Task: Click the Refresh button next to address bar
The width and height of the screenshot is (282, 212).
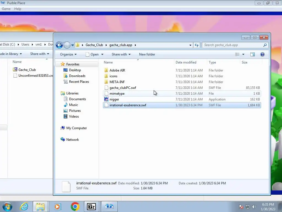Action: (197, 45)
